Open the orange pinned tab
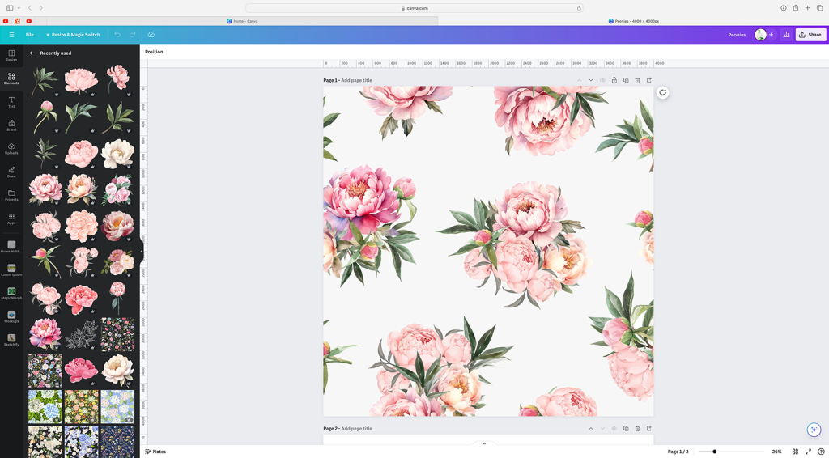Image resolution: width=829 pixels, height=458 pixels. click(x=17, y=21)
